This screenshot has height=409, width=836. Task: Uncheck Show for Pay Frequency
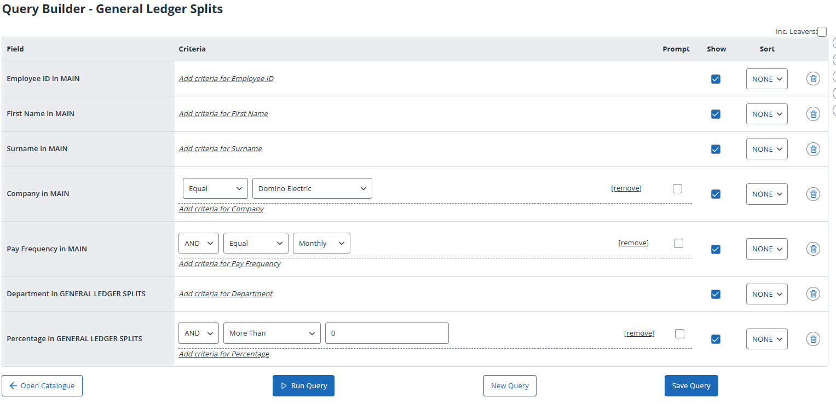pyautogui.click(x=716, y=249)
